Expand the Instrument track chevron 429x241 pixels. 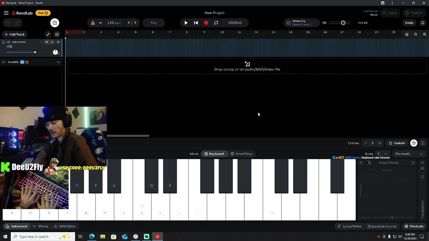coord(58,42)
